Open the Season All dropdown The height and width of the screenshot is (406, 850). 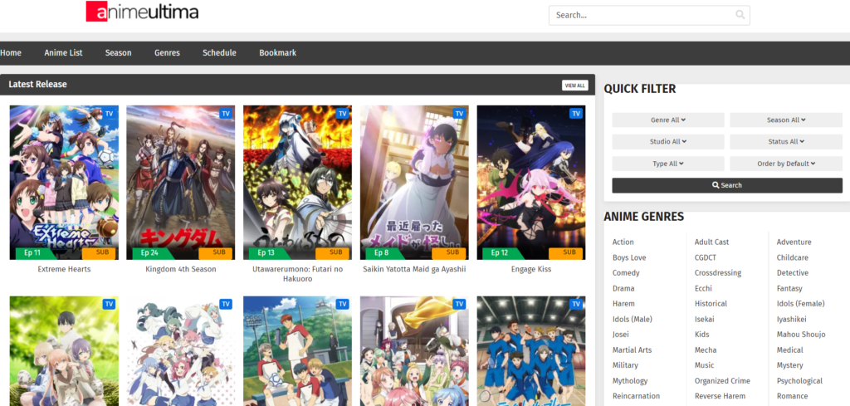pyautogui.click(x=785, y=120)
